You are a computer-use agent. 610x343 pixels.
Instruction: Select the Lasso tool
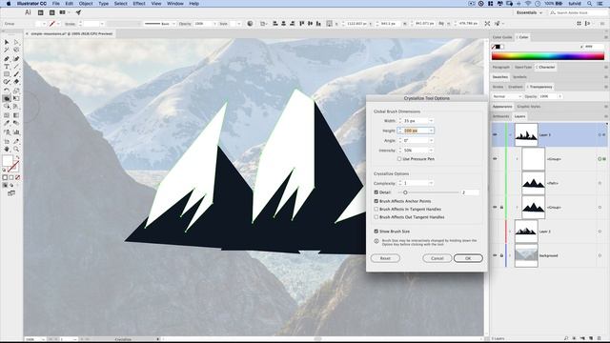point(16,50)
